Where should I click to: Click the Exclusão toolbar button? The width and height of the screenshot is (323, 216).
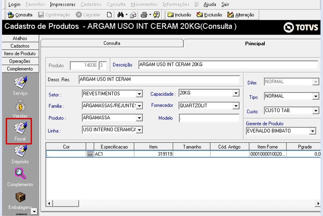[x=209, y=15]
